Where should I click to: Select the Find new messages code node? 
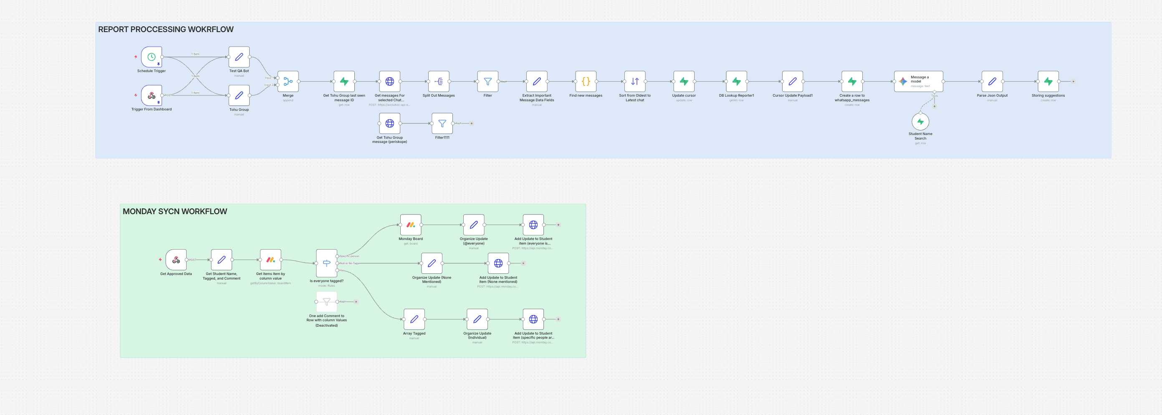click(x=586, y=82)
